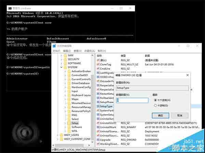
Task: Click the CmdLine value icon
Action: [98, 69]
